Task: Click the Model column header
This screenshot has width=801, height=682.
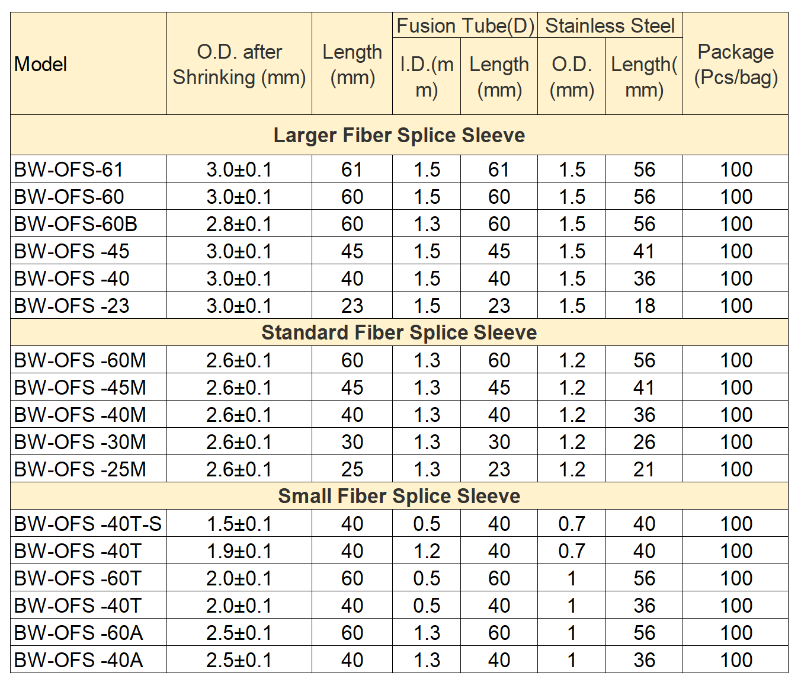Action: (x=41, y=64)
